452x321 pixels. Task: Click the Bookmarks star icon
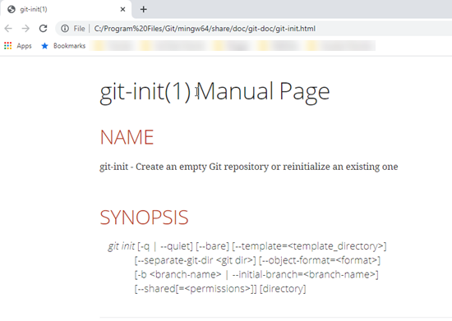[44, 46]
